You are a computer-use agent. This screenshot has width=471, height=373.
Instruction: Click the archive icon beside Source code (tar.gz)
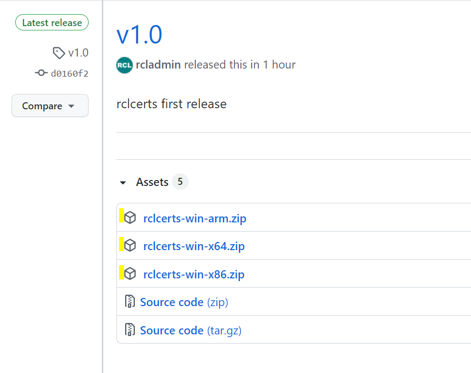coord(130,330)
